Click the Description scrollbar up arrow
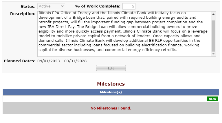Image resolution: width=222 pixels, height=123 pixels. click(x=214, y=14)
